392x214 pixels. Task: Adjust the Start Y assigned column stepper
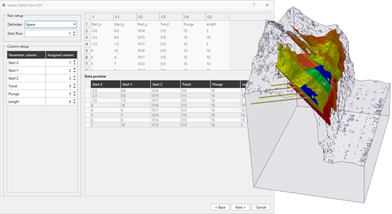pyautogui.click(x=74, y=71)
